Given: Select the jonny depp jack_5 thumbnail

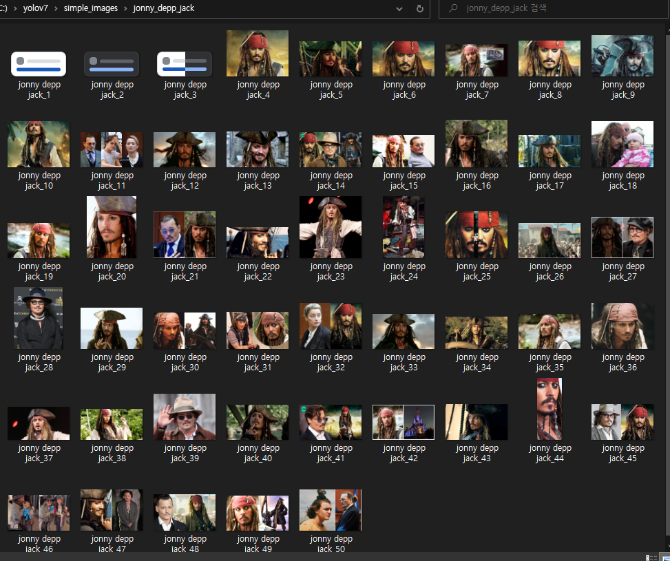Looking at the screenshot, I should (x=331, y=59).
